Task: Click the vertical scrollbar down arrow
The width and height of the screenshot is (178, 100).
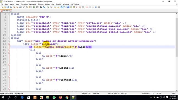Action: click(x=177, y=90)
